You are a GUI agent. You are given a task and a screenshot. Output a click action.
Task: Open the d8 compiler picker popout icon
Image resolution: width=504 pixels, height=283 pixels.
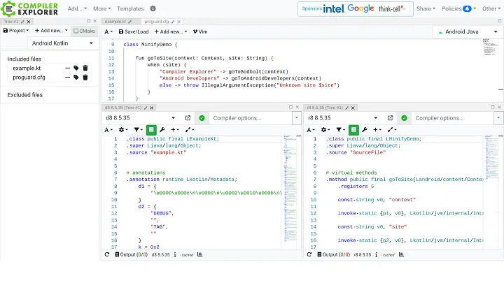[188, 118]
